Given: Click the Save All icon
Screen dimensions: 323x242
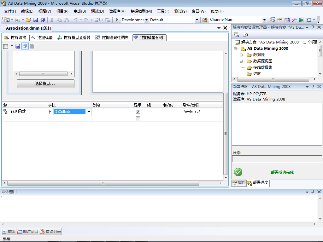Looking at the screenshot, I should [x=43, y=20].
